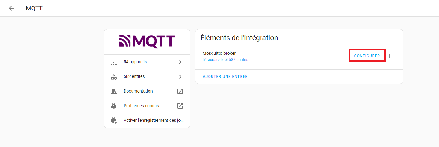Click the devices icon beside 54 appareils
Image resolution: width=439 pixels, height=147 pixels.
[114, 62]
